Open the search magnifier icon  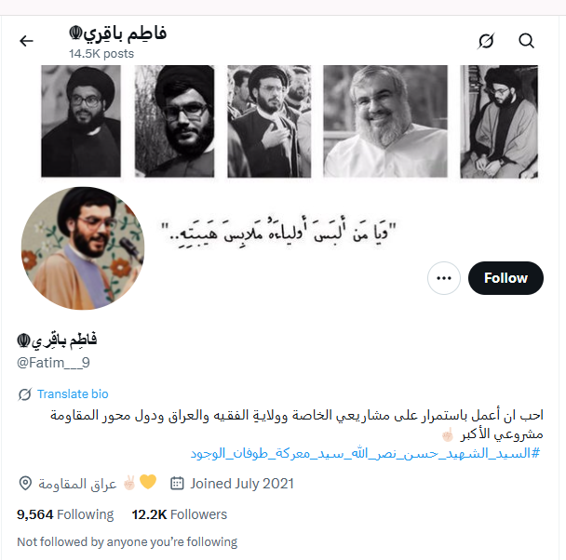point(526,41)
